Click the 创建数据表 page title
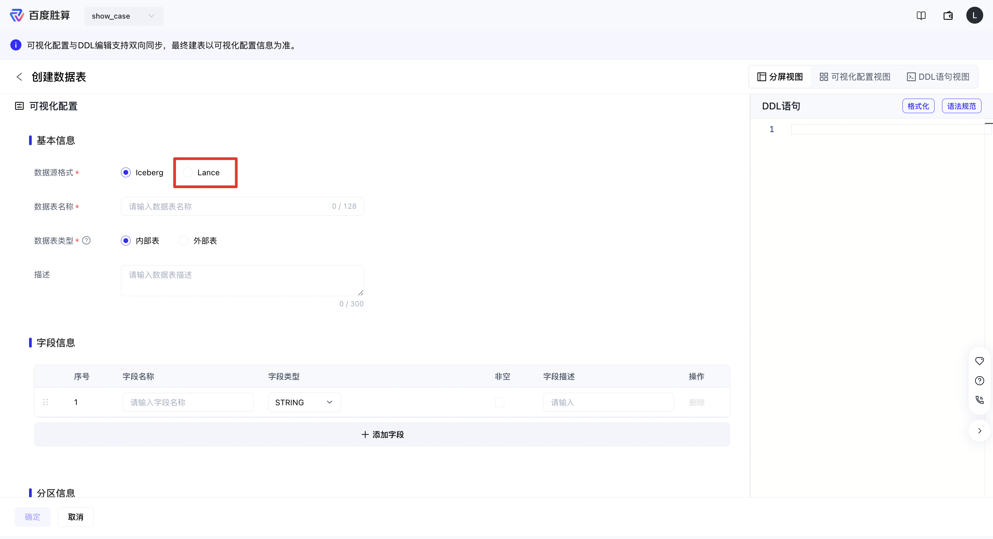Screen dimensions: 993x539 58,77
